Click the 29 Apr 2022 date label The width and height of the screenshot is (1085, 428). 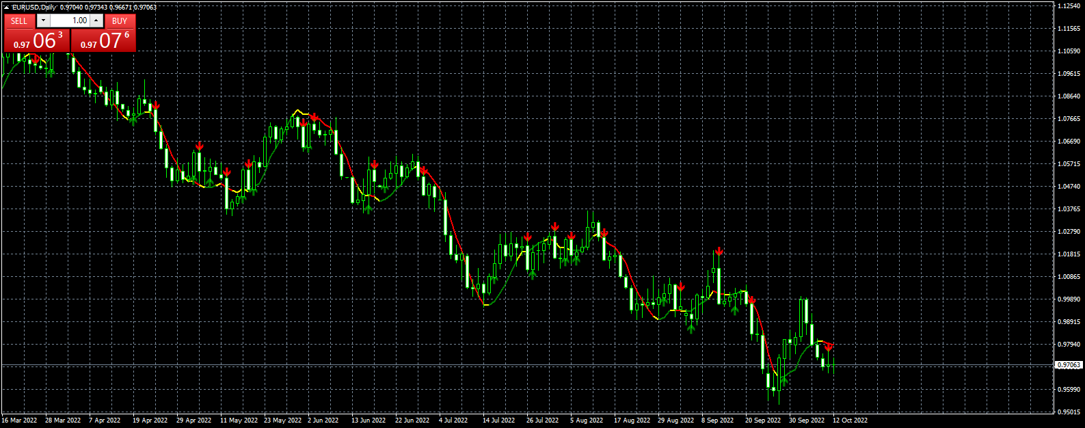(x=194, y=420)
